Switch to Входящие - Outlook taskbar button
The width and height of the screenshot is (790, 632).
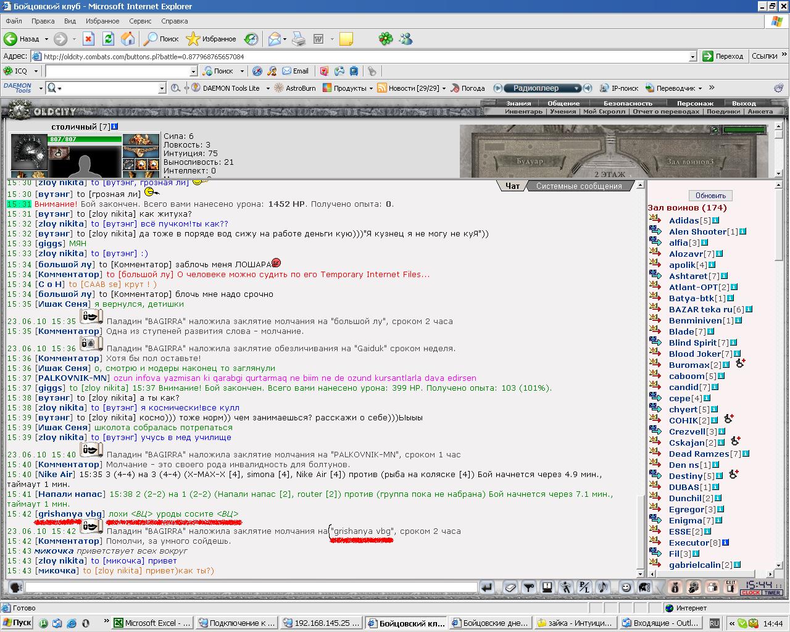click(660, 623)
